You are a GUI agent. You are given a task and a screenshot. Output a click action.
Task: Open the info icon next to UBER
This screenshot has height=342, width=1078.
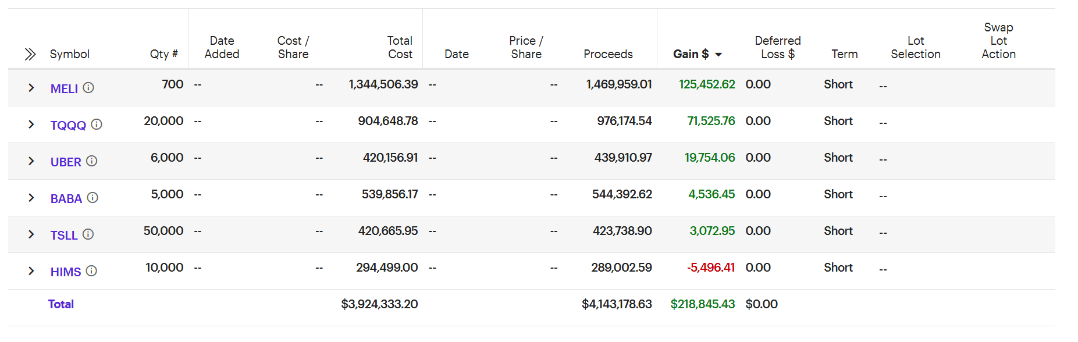coord(92,161)
